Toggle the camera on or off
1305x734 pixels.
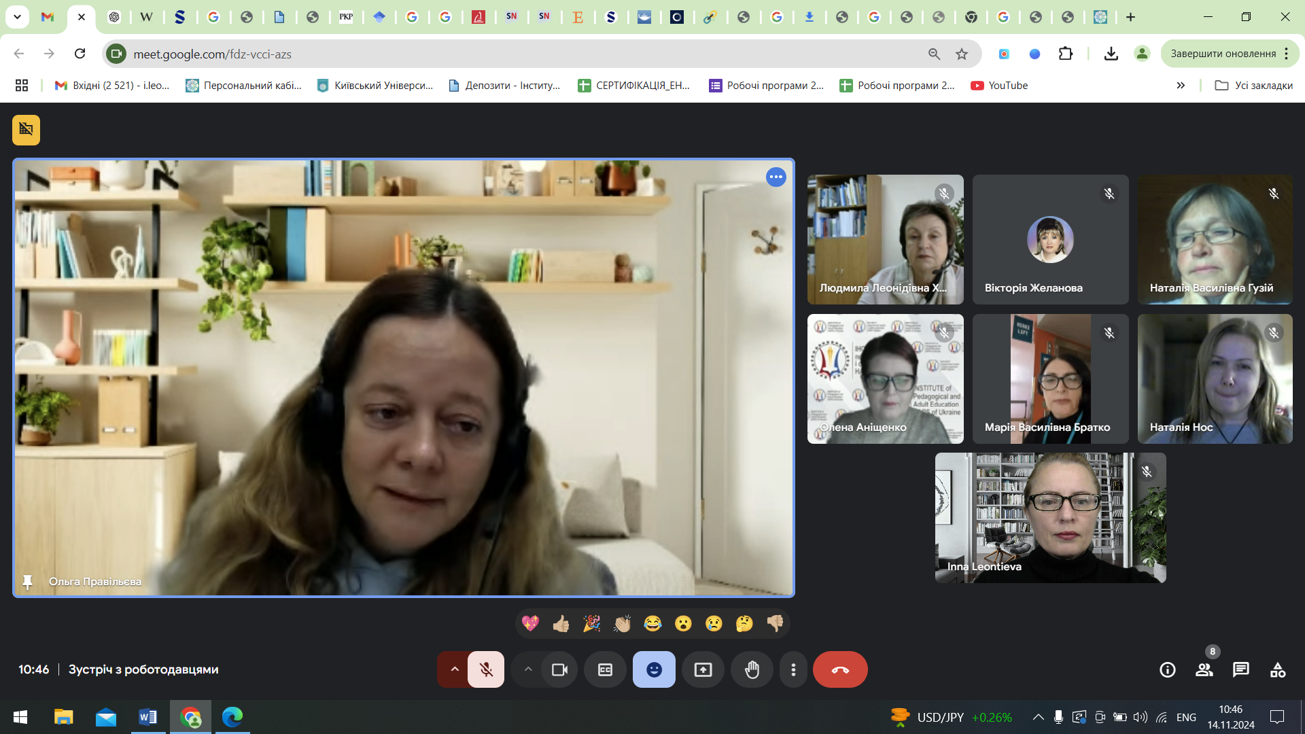pyautogui.click(x=559, y=670)
